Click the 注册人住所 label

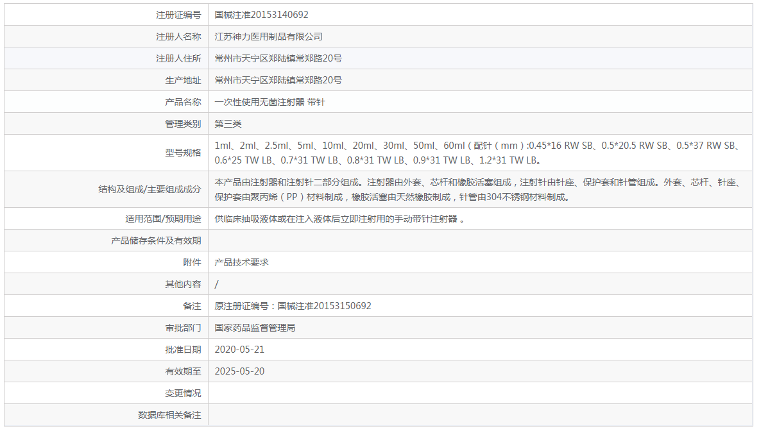pos(178,59)
